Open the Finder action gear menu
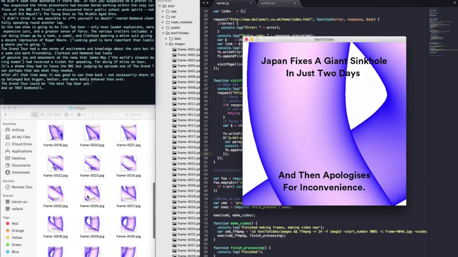Image resolution: width=458 pixels, height=257 pixels. [81, 115]
